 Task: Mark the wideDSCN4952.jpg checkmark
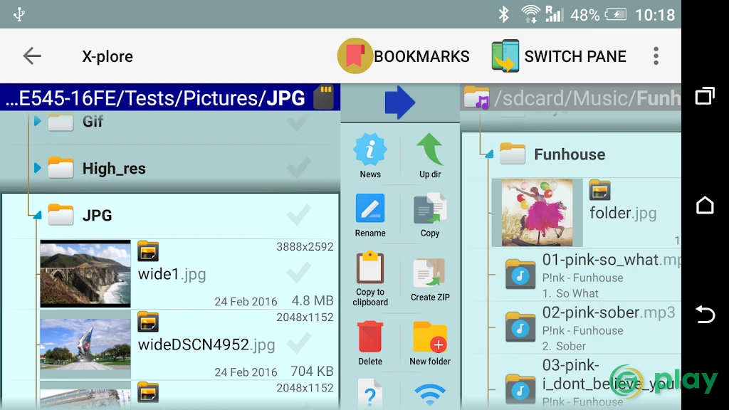pos(298,344)
